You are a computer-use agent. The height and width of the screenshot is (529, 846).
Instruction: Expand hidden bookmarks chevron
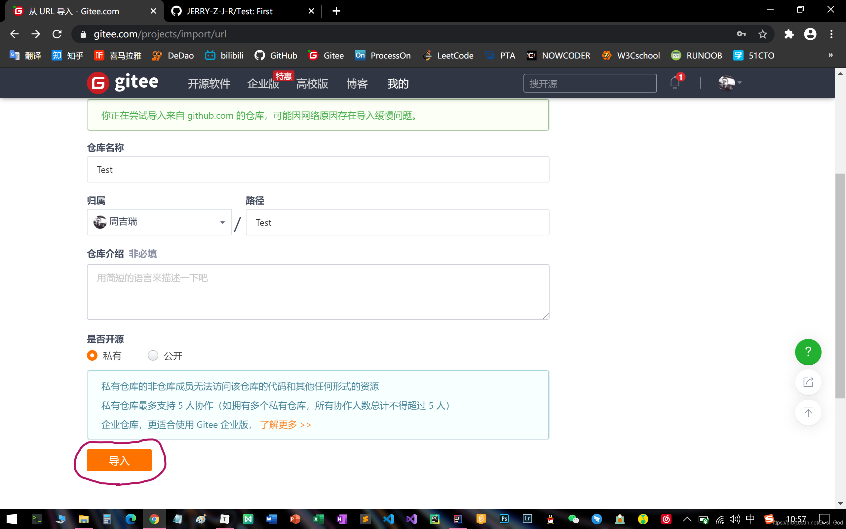830,55
